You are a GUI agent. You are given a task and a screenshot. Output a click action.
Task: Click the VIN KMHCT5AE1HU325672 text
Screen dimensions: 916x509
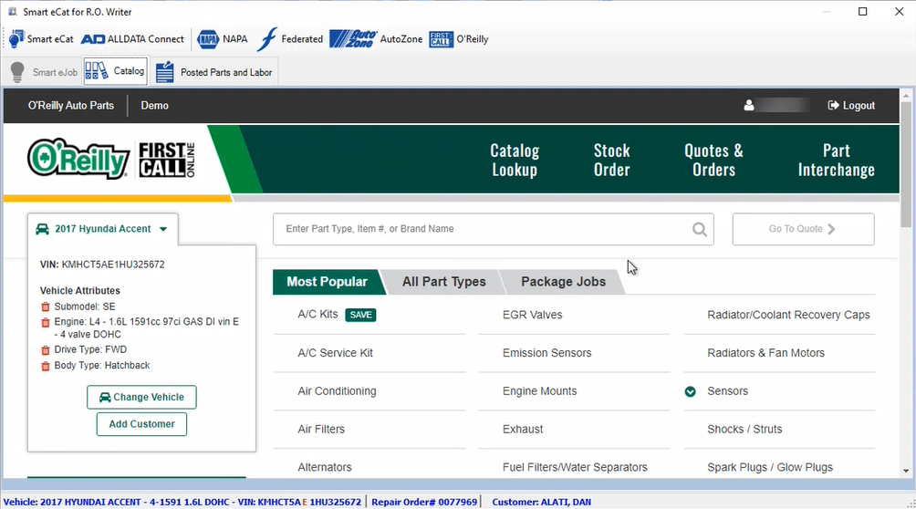[102, 265]
